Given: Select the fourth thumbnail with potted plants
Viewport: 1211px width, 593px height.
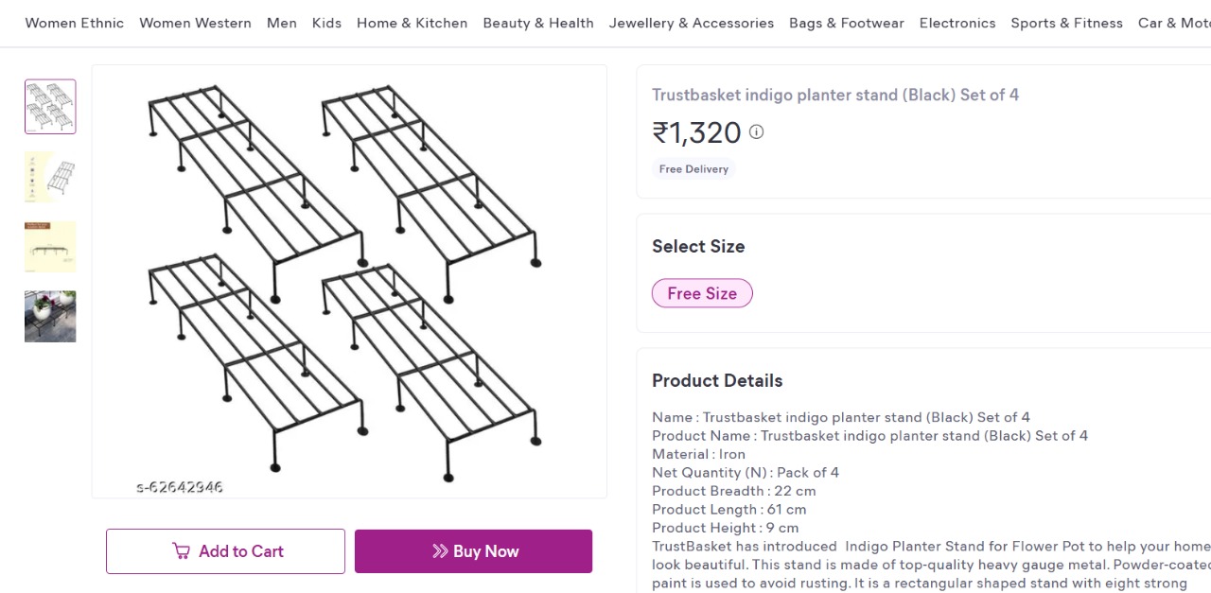Looking at the screenshot, I should (x=50, y=317).
